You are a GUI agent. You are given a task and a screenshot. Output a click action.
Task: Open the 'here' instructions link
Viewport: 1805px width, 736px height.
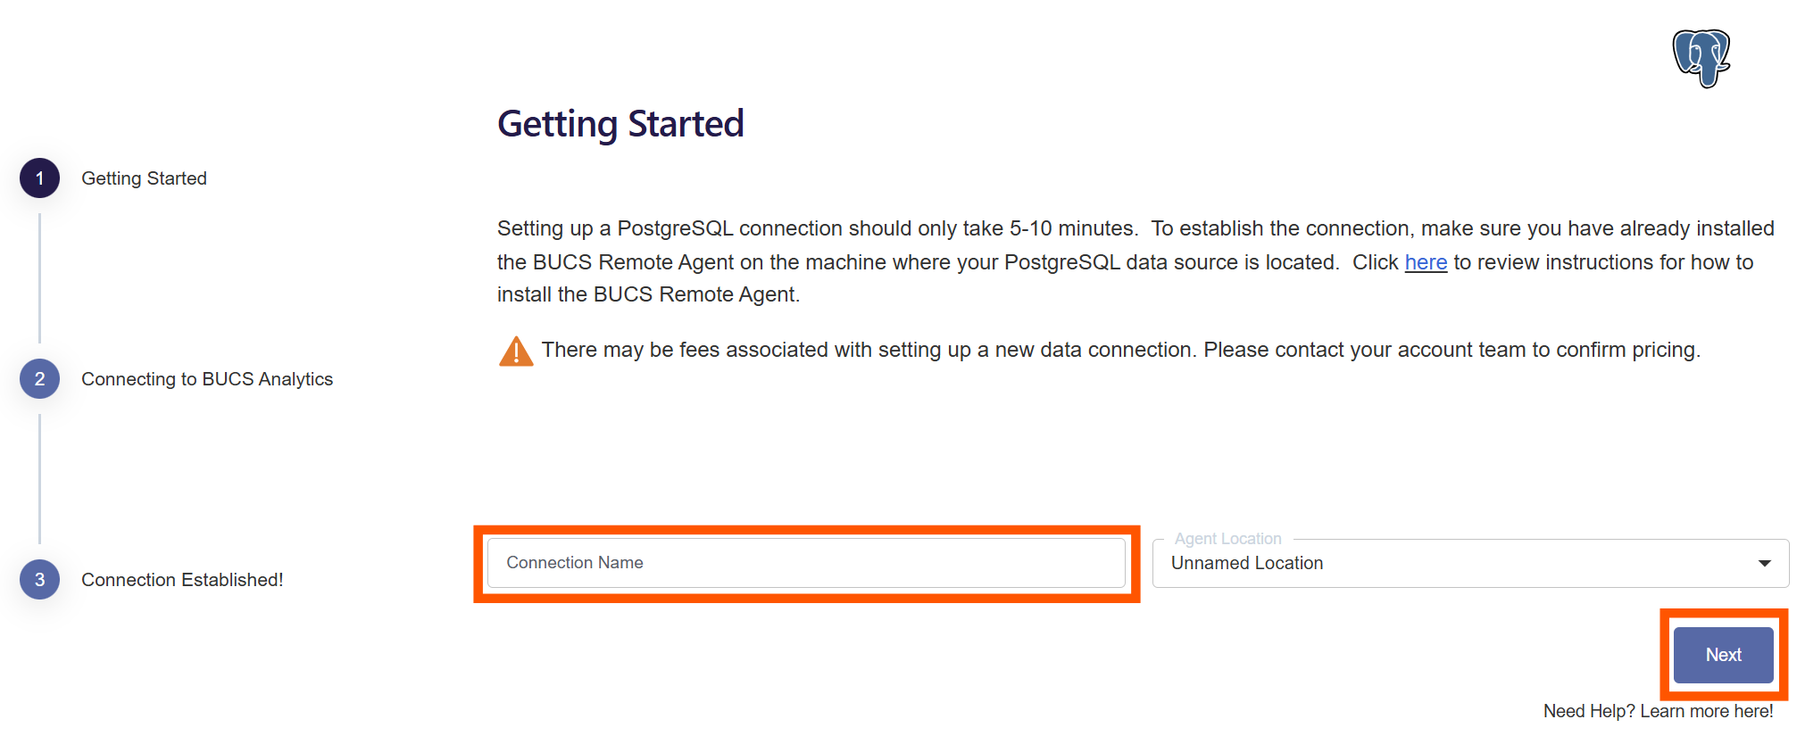pos(1426,262)
